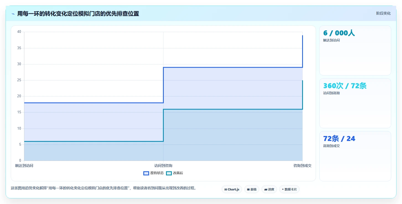The width and height of the screenshot is (402, 204).
Task: Click the icon inside the 表格 chip
Action: [248, 190]
